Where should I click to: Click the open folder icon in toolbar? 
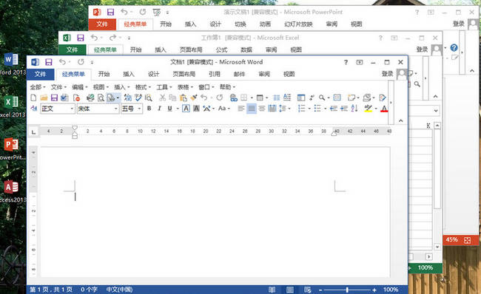pos(44,98)
